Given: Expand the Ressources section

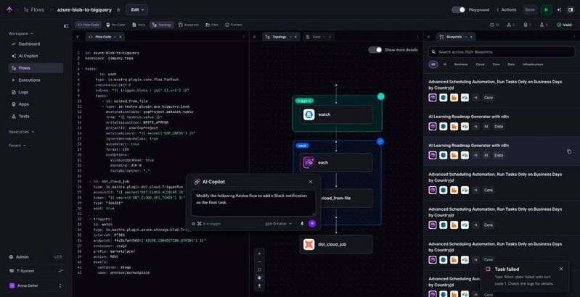Looking at the screenshot, I should (x=22, y=132).
